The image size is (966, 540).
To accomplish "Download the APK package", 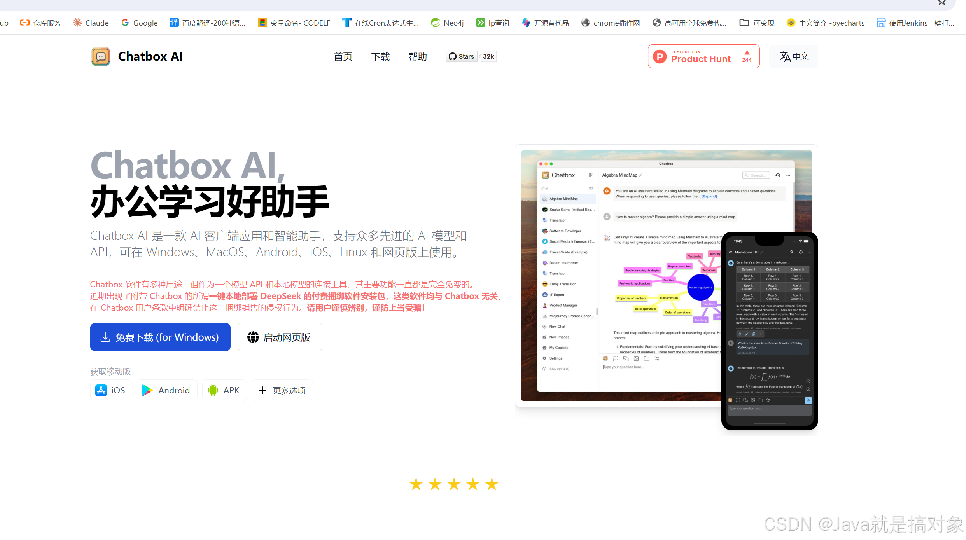I will coord(224,390).
